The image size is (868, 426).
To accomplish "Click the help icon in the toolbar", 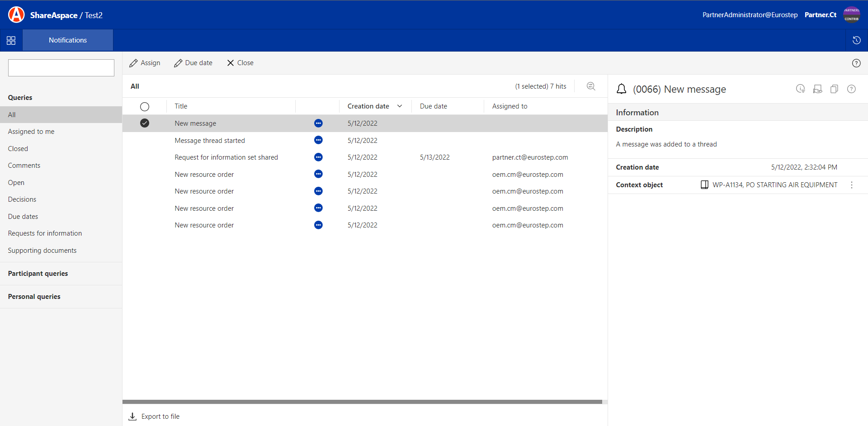I will (856, 63).
